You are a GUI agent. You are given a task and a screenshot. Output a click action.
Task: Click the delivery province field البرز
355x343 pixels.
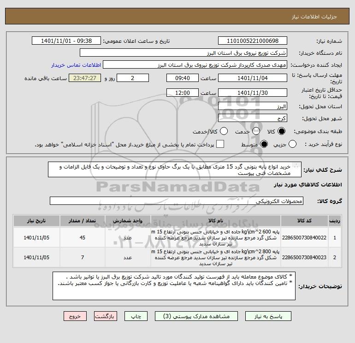tap(253, 106)
